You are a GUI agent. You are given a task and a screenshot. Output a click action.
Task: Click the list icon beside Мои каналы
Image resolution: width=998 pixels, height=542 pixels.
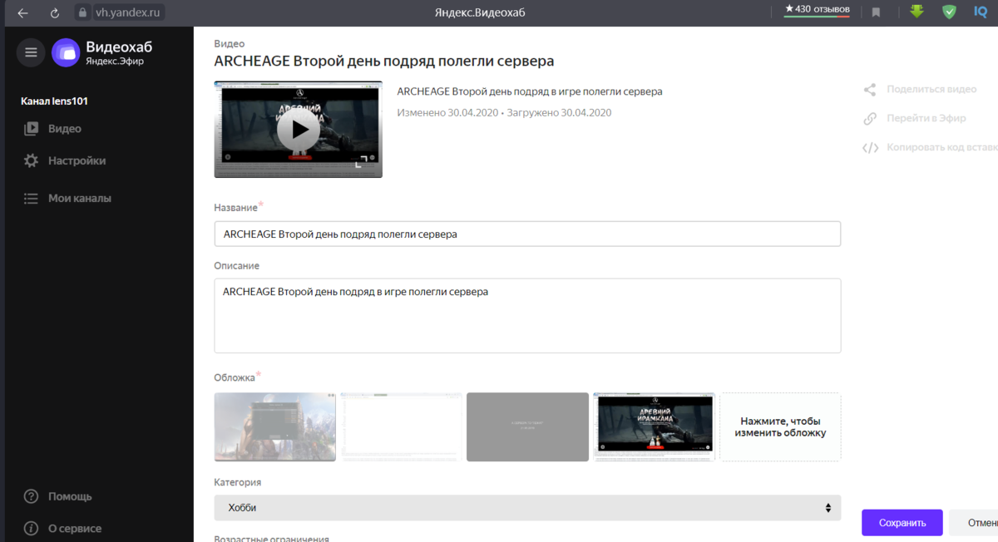pos(31,199)
